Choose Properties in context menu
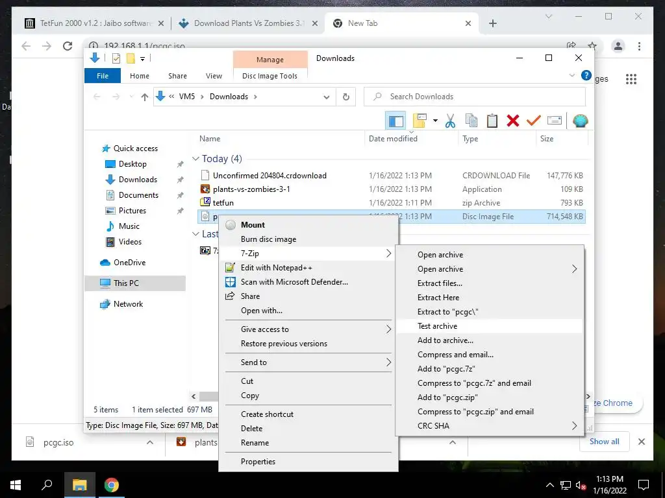The height and width of the screenshot is (498, 665). 308,462
